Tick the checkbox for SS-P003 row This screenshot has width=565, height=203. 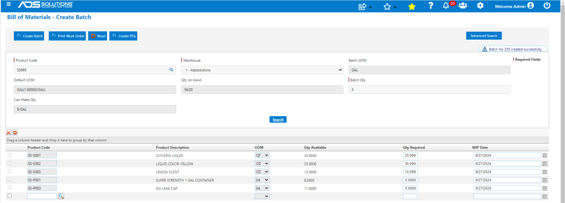point(10,188)
